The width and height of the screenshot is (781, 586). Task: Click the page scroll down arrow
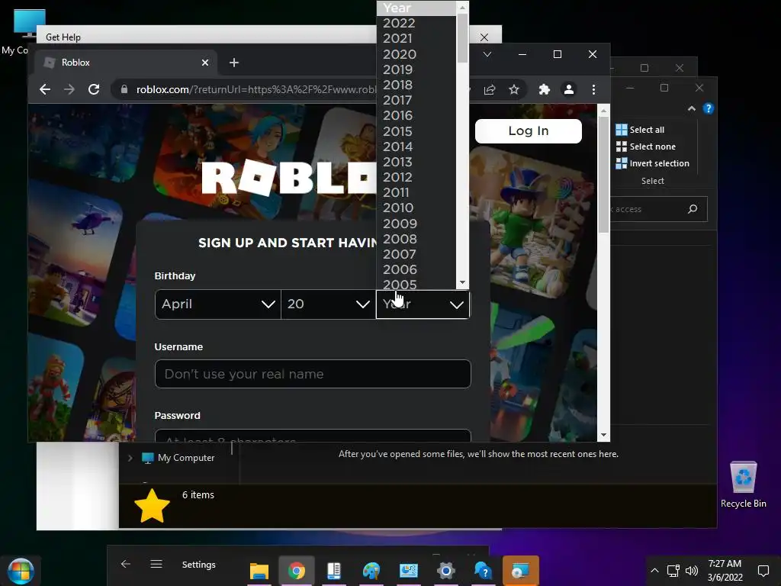pos(603,435)
